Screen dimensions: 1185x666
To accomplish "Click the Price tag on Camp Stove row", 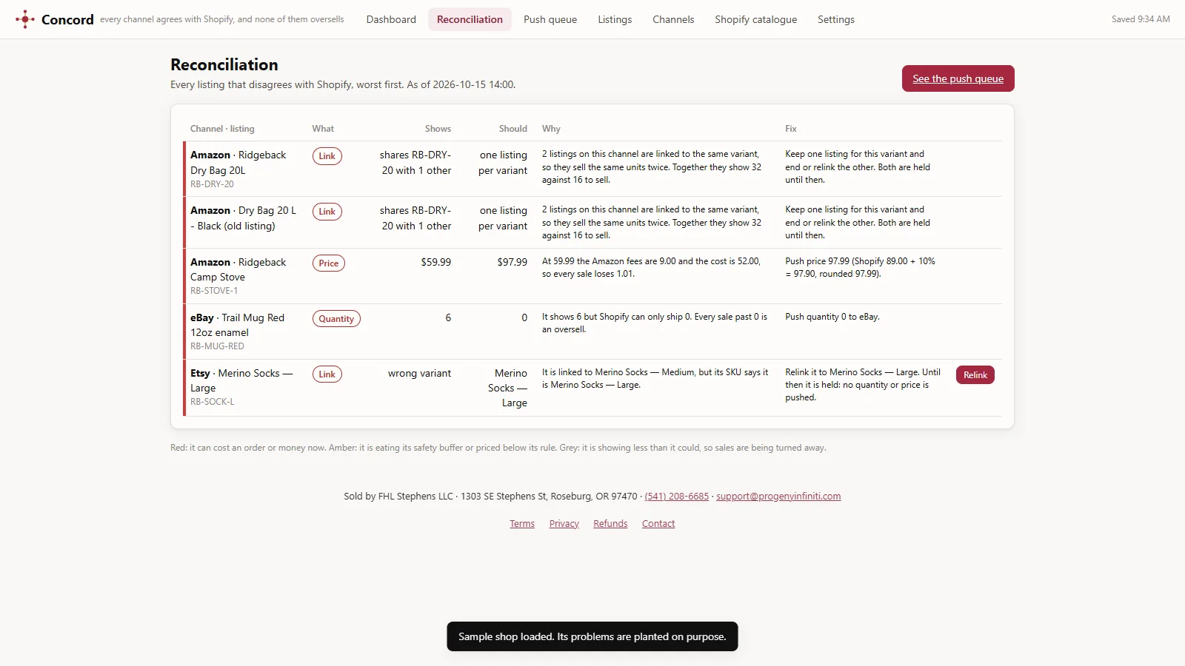I will click(x=328, y=263).
